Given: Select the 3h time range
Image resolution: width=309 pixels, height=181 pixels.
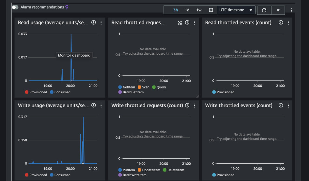Looking at the screenshot, I should [x=176, y=10].
